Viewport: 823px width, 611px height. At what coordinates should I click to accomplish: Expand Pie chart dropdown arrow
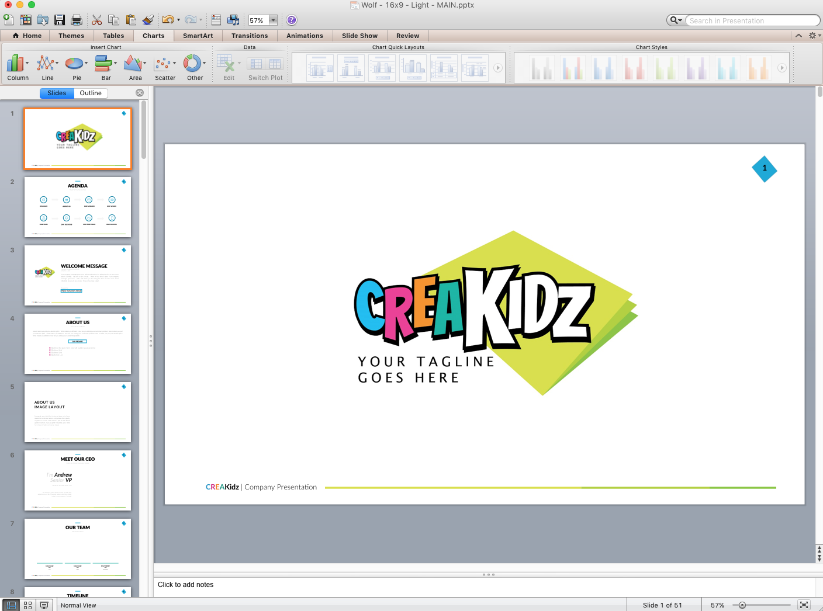87,63
